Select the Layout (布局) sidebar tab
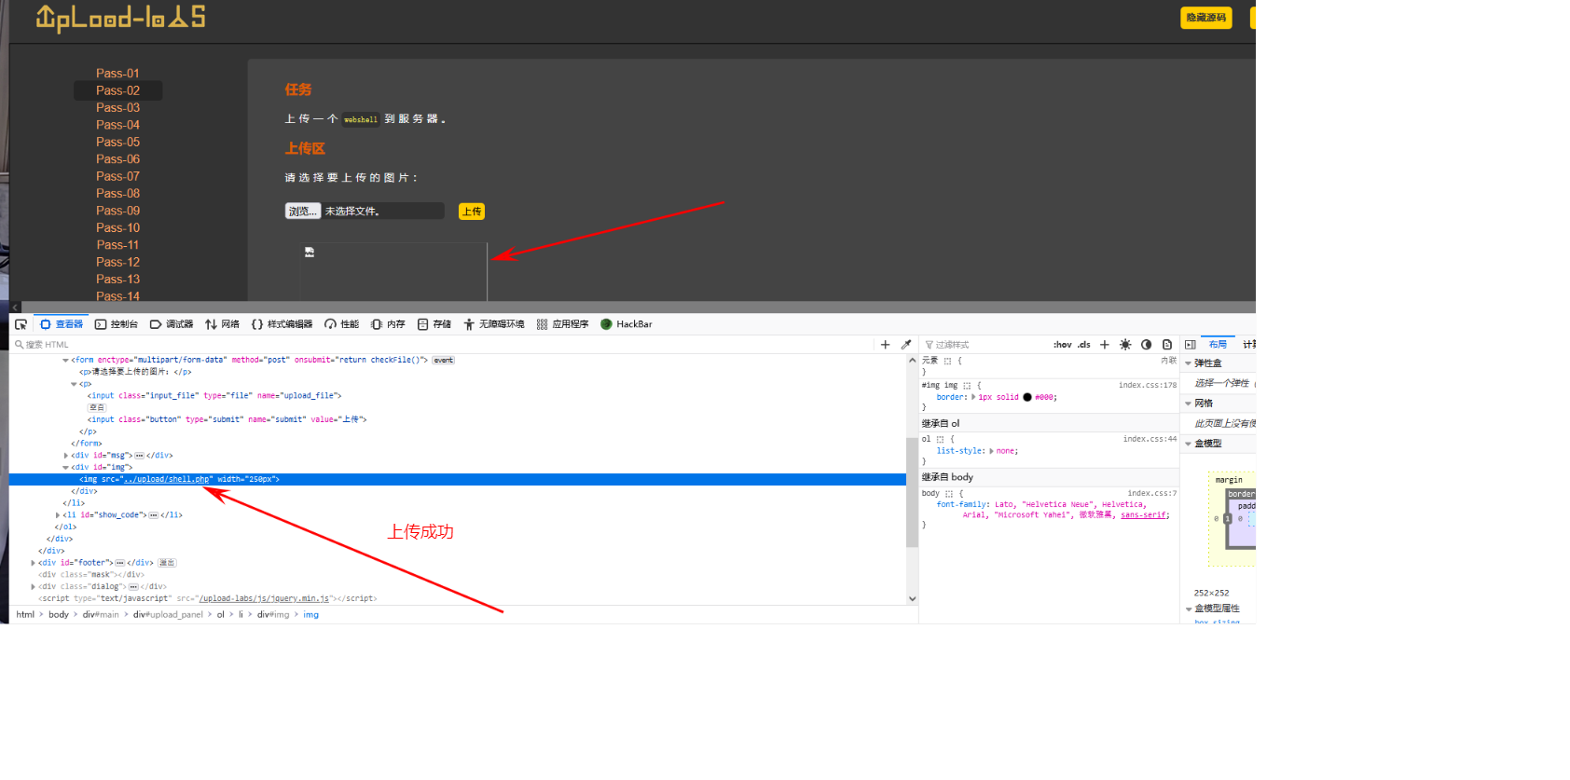1570x780 pixels. click(x=1218, y=345)
